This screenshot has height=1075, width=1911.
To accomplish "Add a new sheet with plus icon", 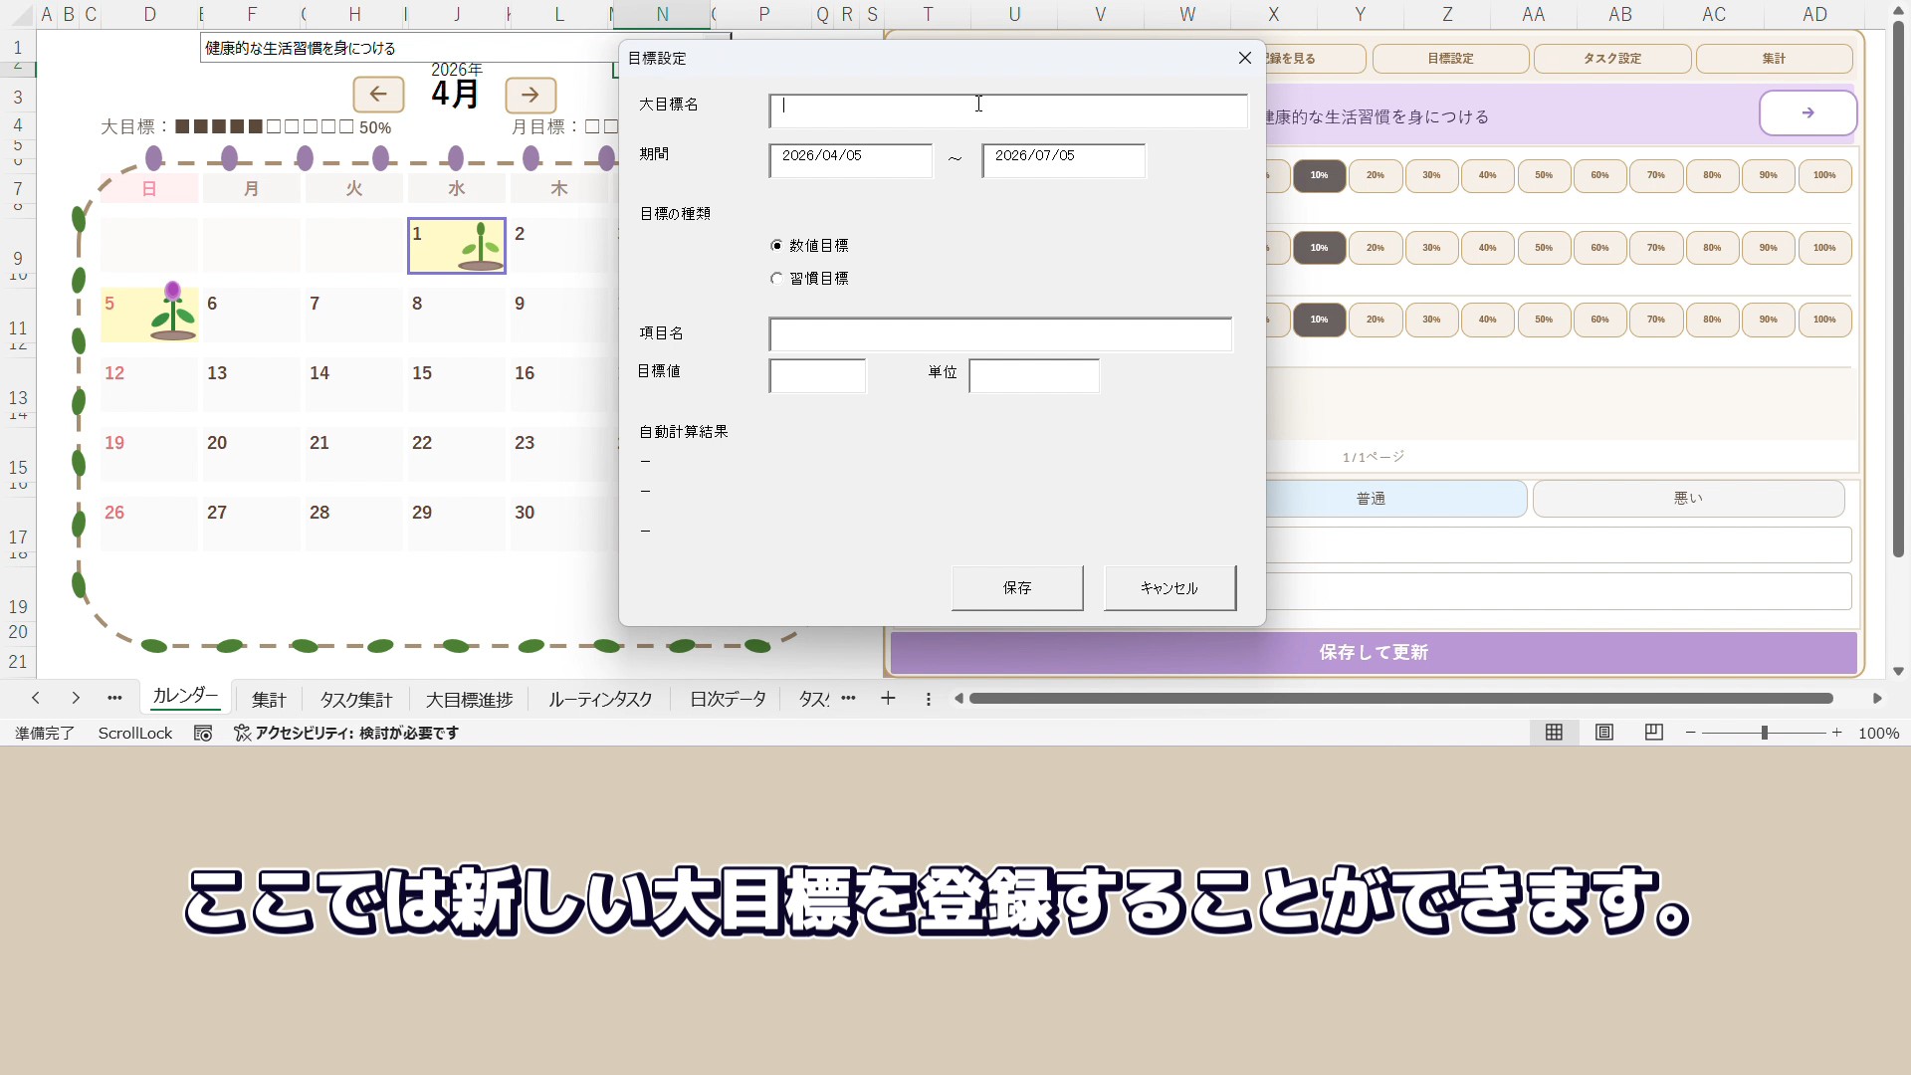I will click(x=888, y=699).
